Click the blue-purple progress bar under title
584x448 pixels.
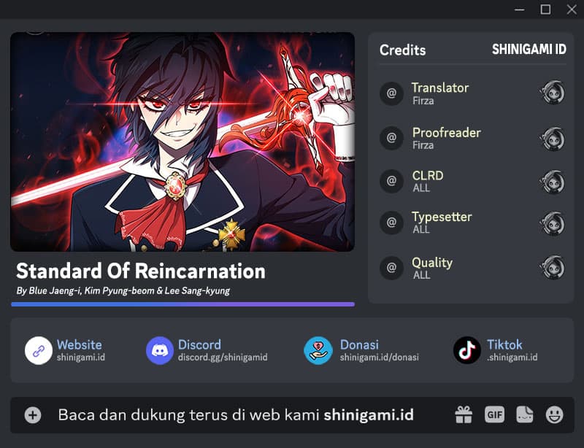click(x=183, y=304)
